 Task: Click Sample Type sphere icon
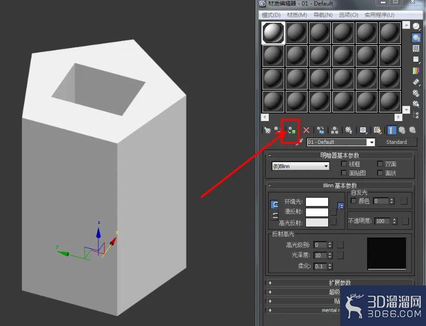[x=416, y=26]
